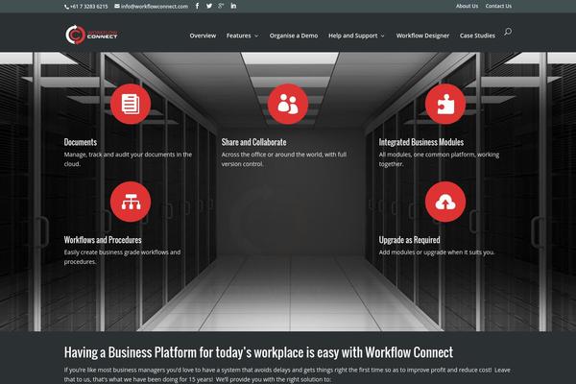Click the Documents heading

click(81, 142)
